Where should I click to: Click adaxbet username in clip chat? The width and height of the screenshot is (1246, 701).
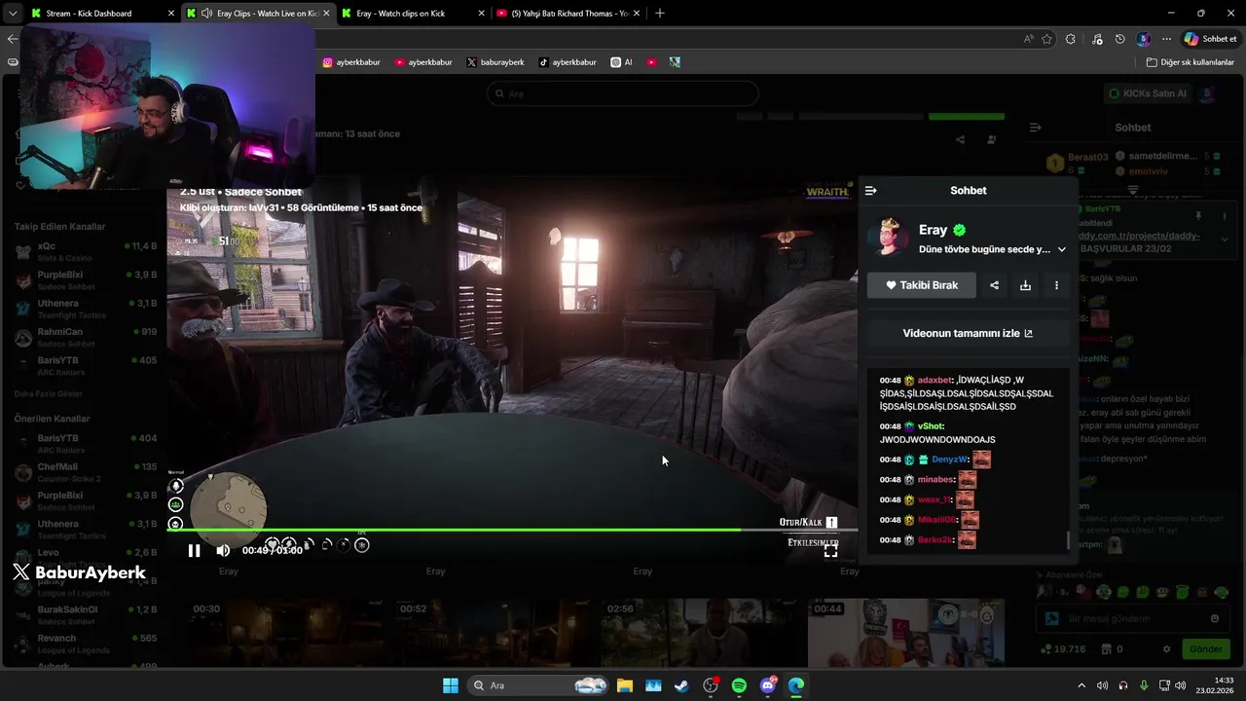point(935,381)
